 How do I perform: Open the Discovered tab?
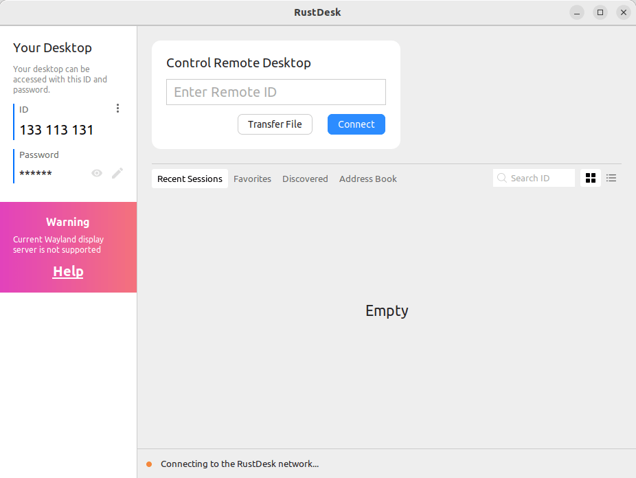(305, 179)
